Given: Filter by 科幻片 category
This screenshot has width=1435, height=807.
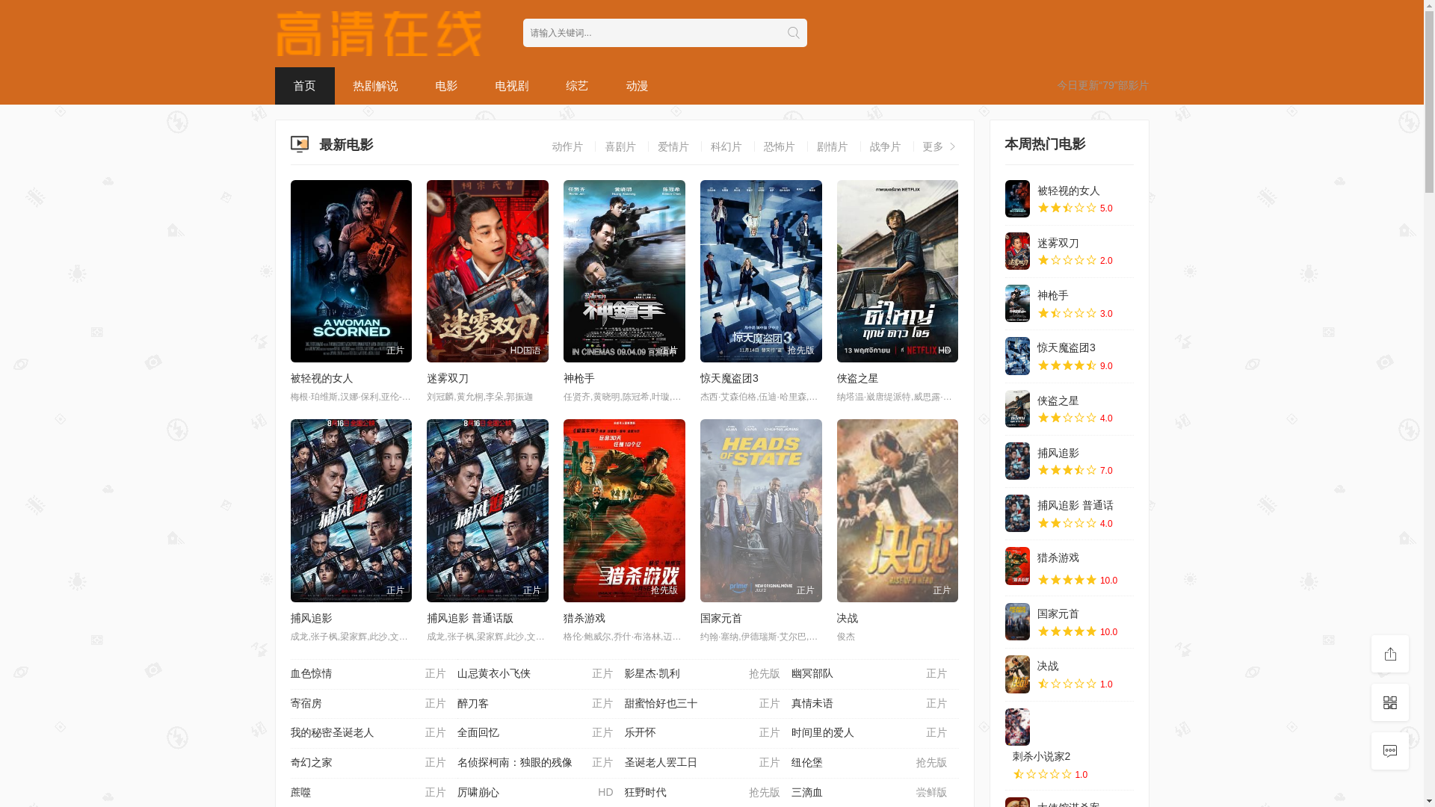Looking at the screenshot, I should click(726, 146).
